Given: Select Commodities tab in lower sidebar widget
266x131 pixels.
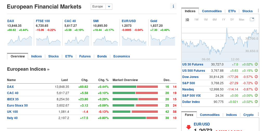Looking at the screenshot, I should pos(210,115).
